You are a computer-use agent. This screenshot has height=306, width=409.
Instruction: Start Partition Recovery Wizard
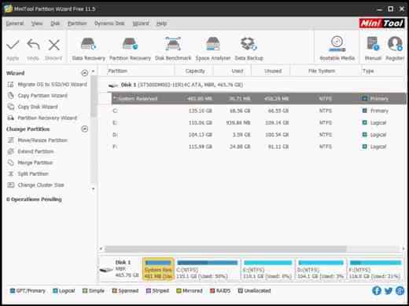(x=42, y=118)
